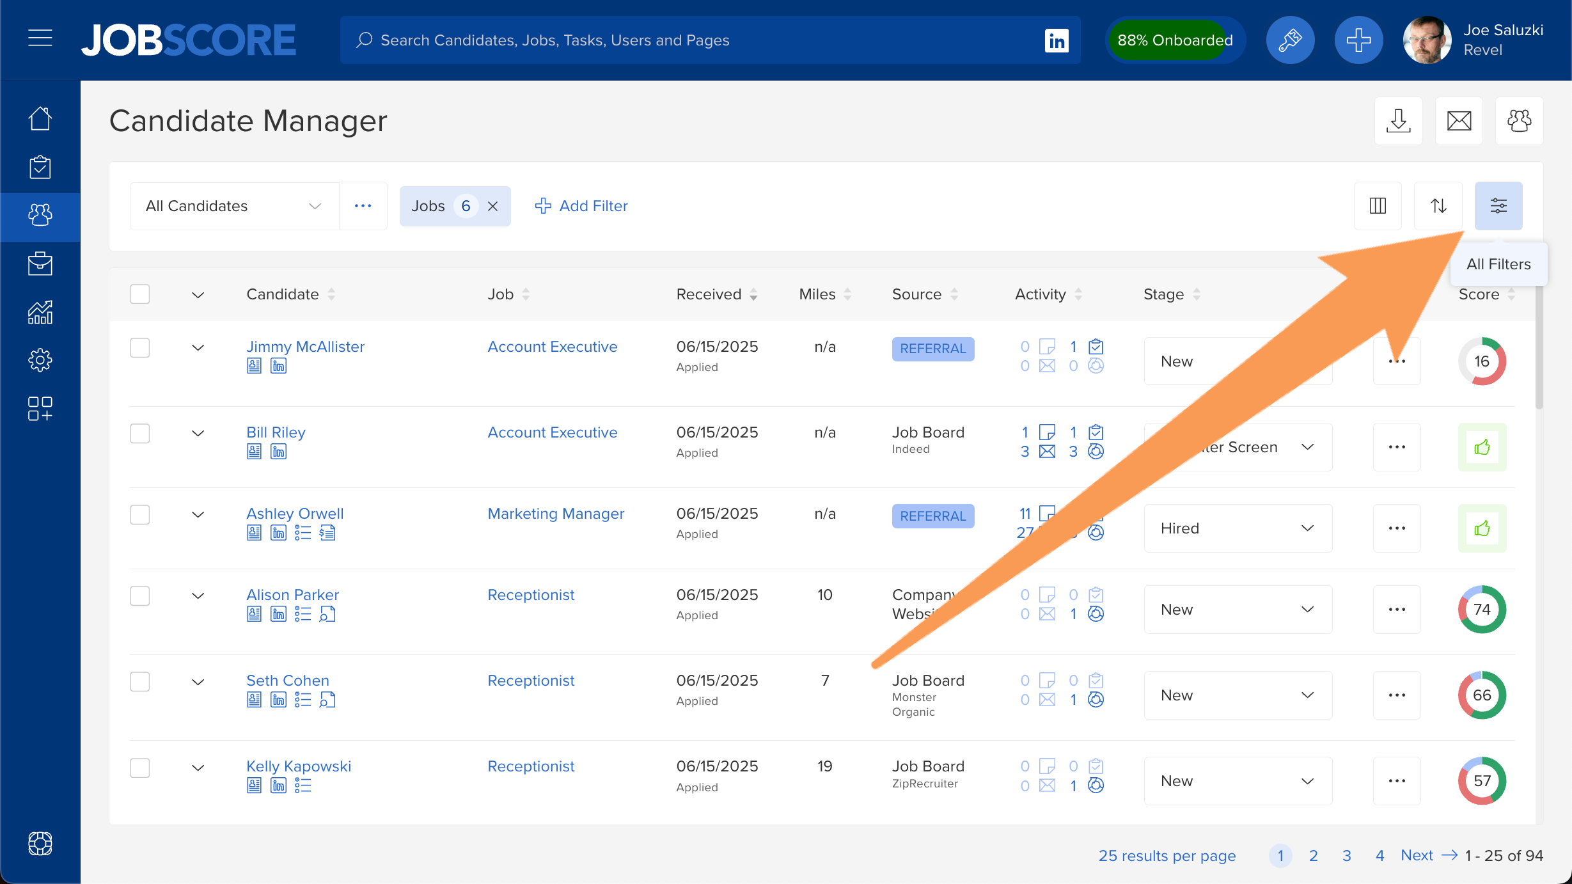This screenshot has height=884, width=1572.
Task: Open Ashley Orwell's offer document icon
Action: click(x=327, y=533)
